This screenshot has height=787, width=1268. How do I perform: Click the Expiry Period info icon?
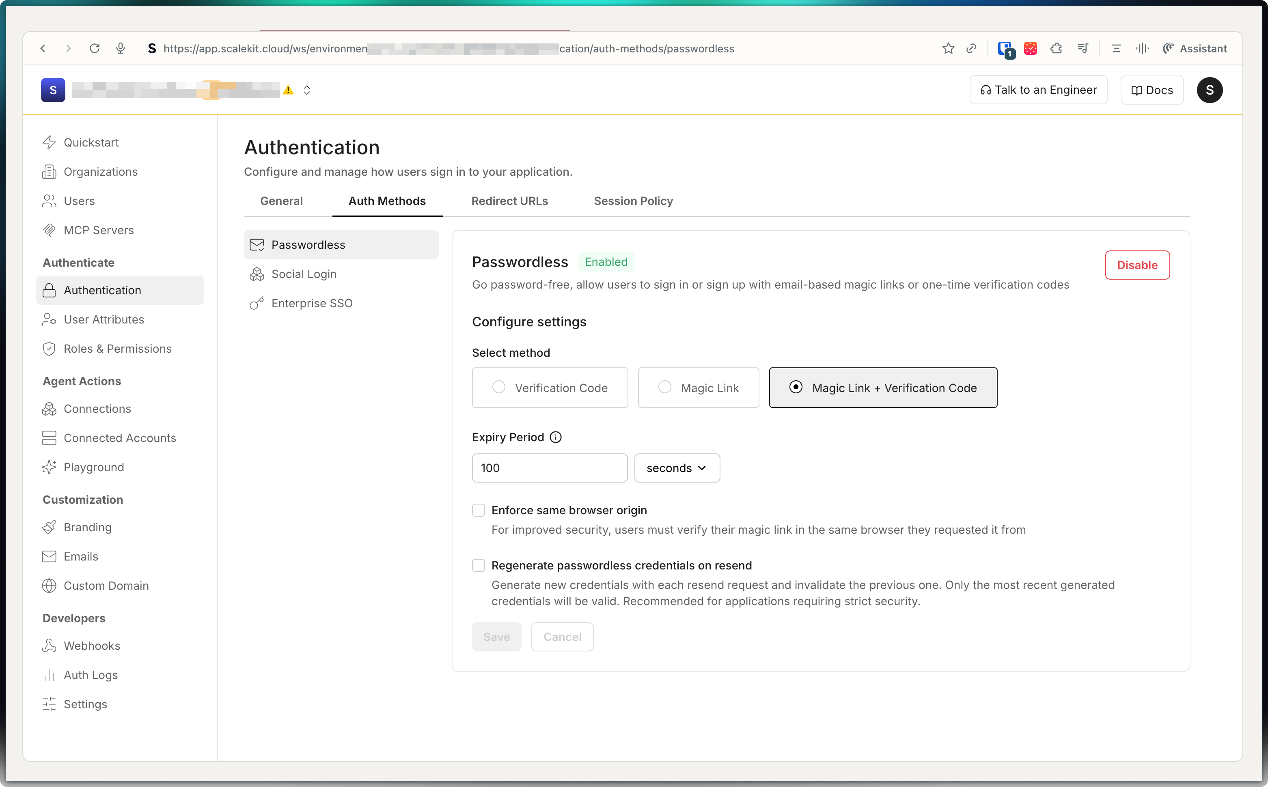555,437
